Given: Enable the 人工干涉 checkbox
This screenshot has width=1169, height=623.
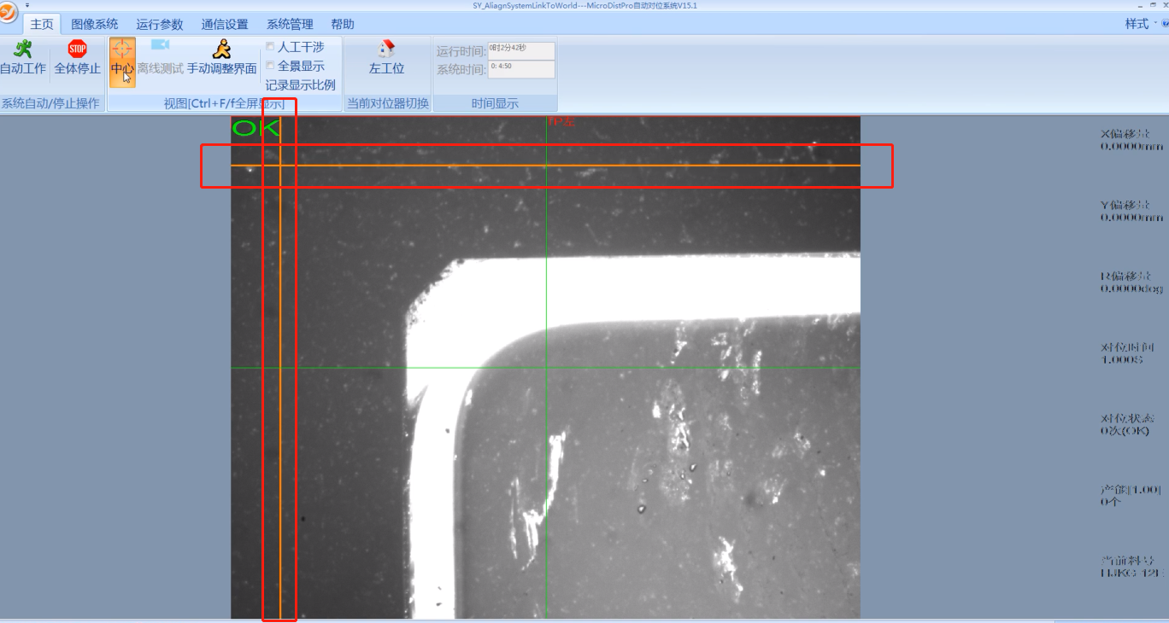Looking at the screenshot, I should 270,47.
